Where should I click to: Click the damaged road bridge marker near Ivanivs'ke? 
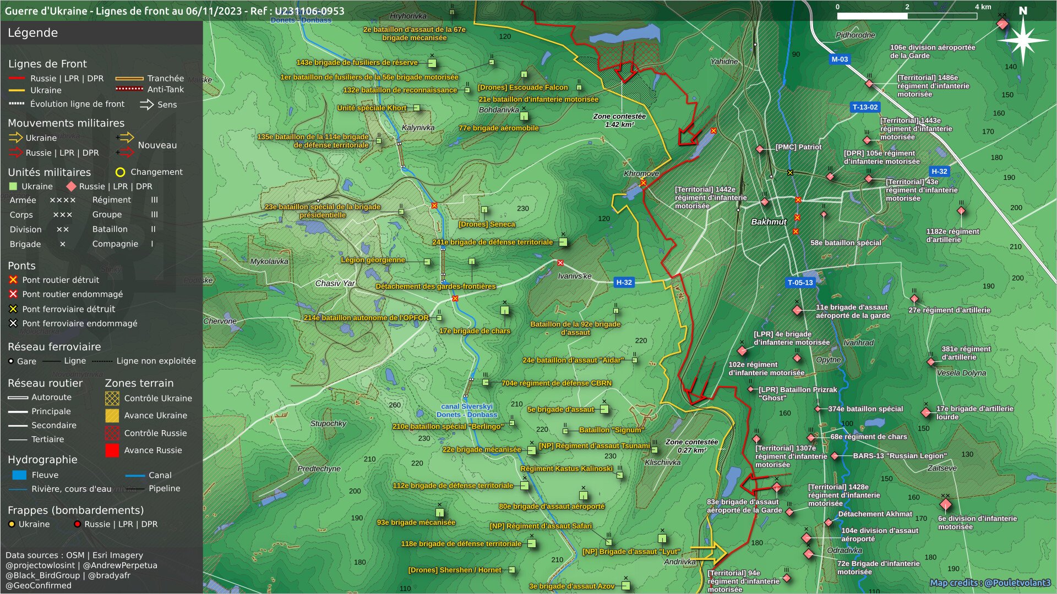(560, 263)
